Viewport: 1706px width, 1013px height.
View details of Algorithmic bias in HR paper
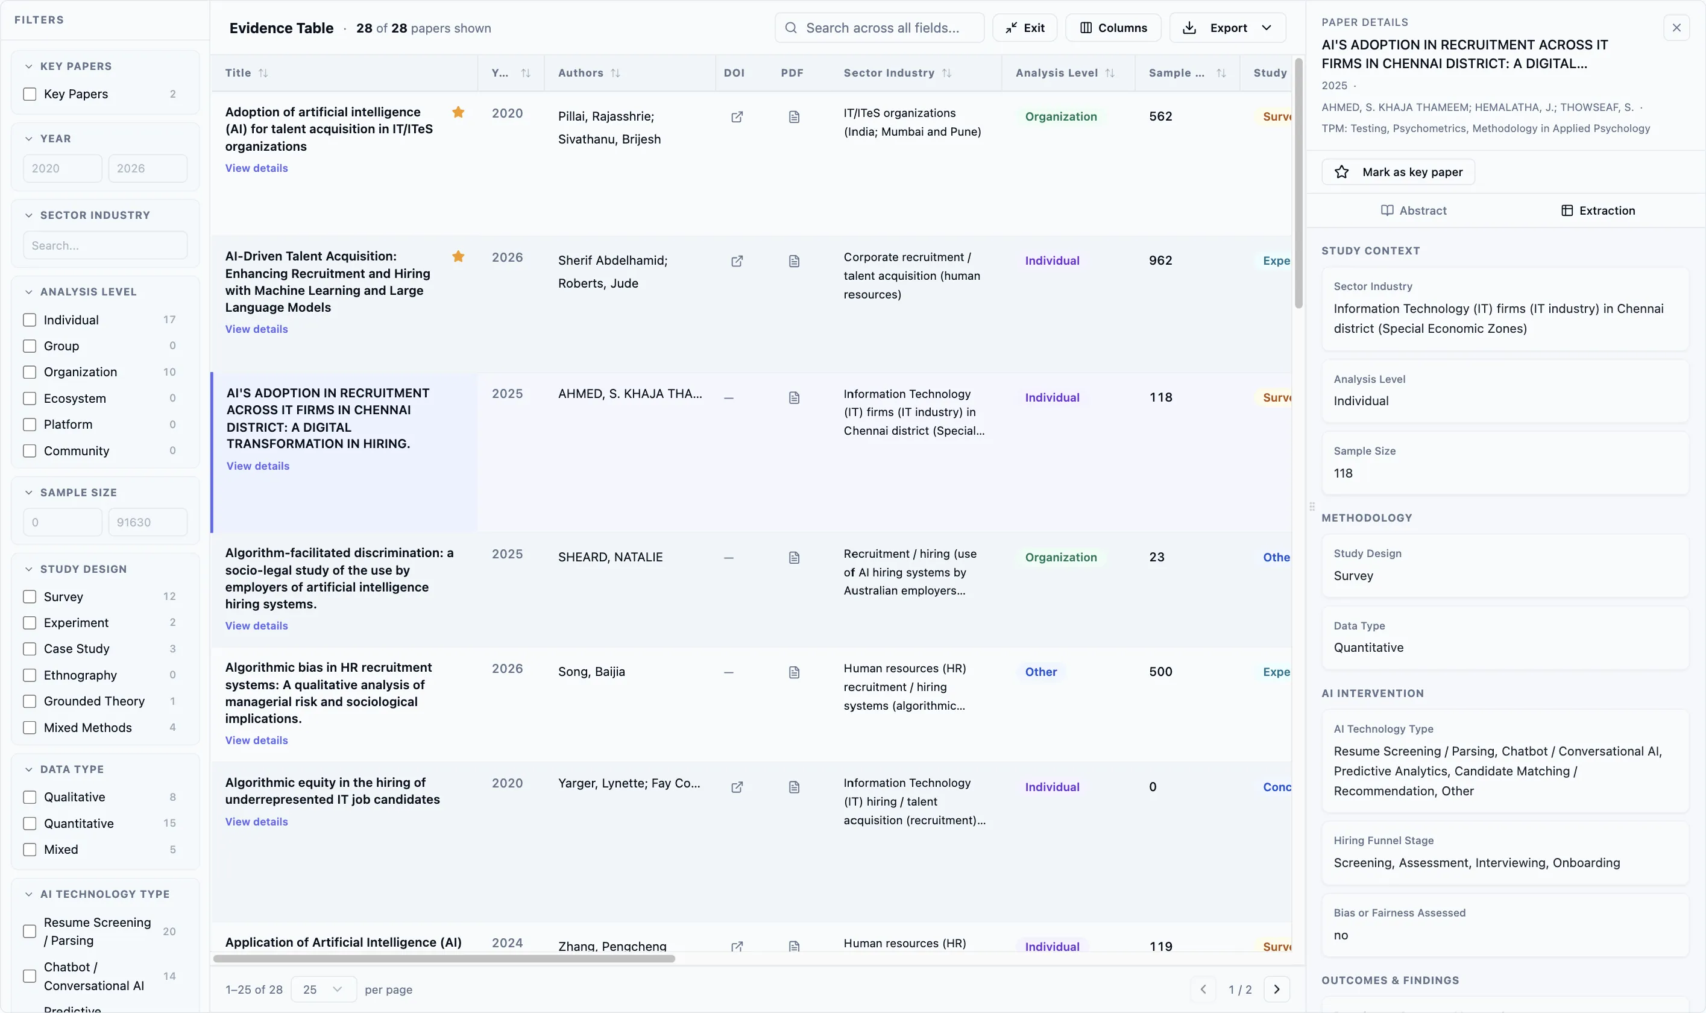click(x=257, y=740)
